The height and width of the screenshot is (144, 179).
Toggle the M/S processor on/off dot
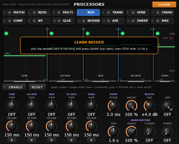click(84, 12)
